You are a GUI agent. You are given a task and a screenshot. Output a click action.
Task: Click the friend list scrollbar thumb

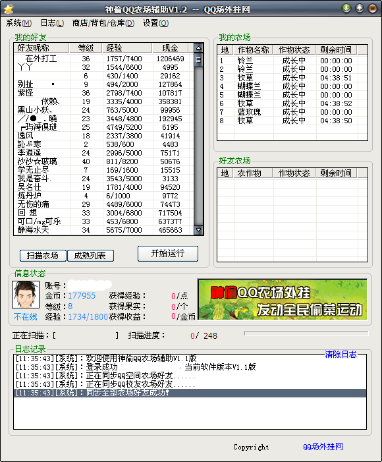199,60
